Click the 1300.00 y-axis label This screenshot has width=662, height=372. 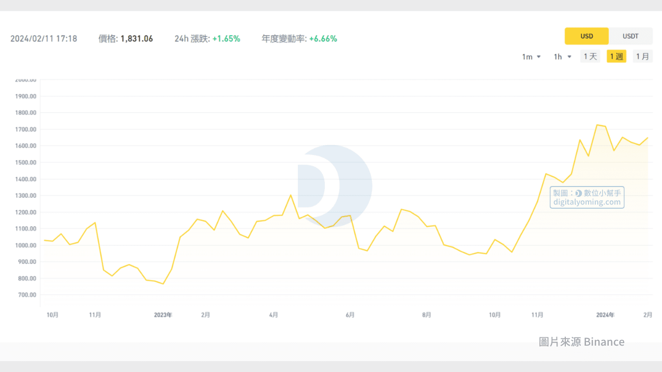click(25, 195)
